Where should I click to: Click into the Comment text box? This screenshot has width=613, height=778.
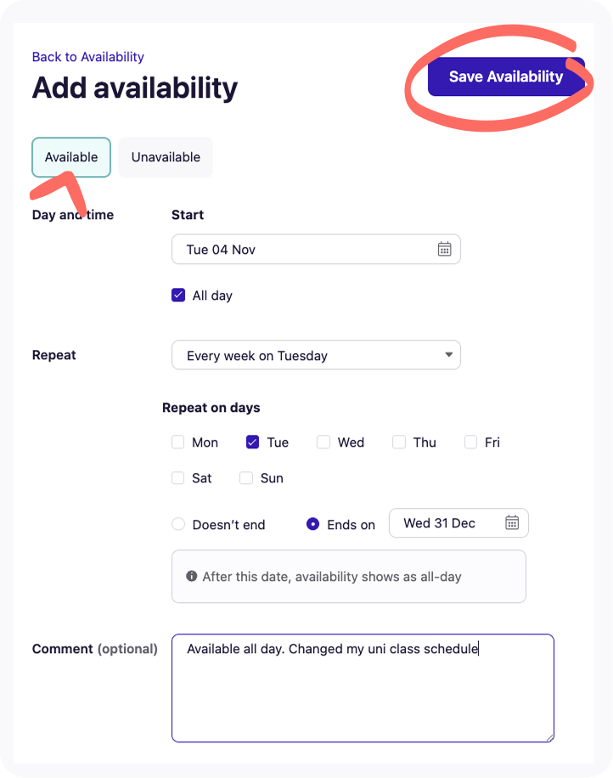[363, 688]
